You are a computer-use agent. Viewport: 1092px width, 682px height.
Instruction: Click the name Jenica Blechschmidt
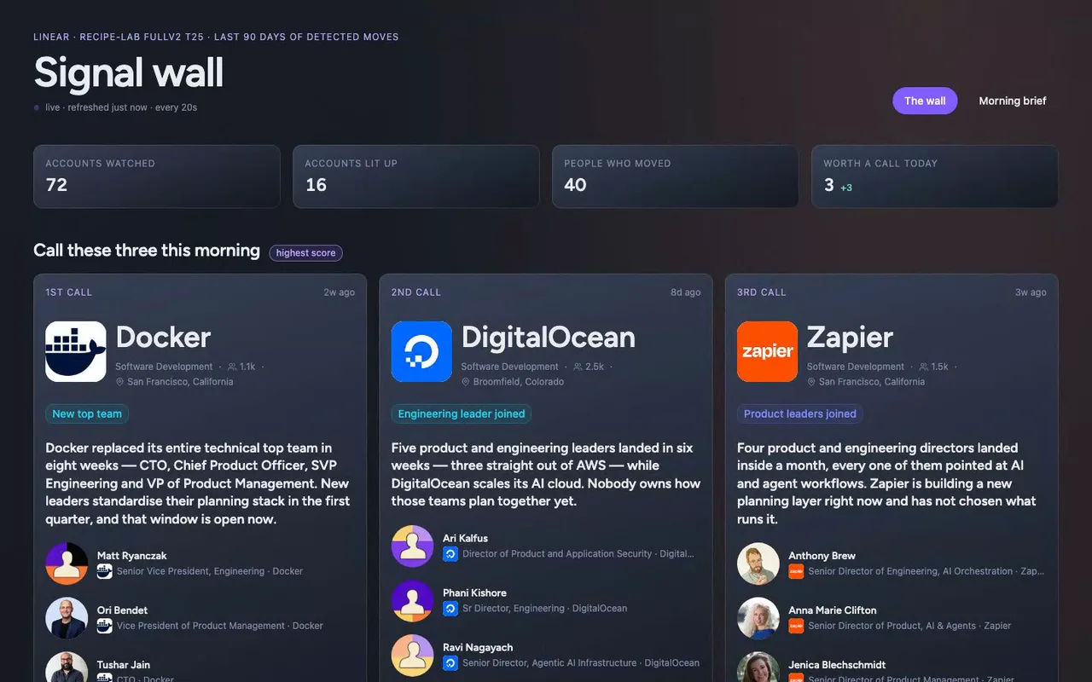837,665
